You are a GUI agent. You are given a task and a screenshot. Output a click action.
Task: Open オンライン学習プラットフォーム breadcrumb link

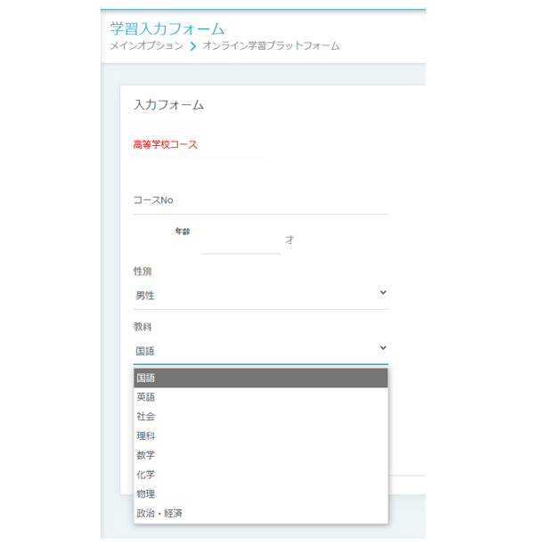(271, 45)
